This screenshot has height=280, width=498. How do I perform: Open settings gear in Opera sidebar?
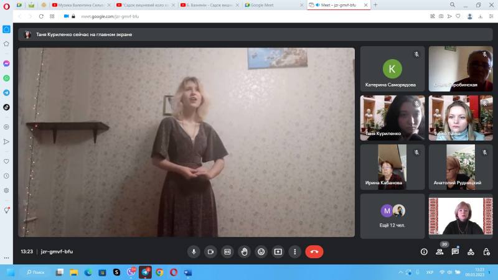(6, 190)
